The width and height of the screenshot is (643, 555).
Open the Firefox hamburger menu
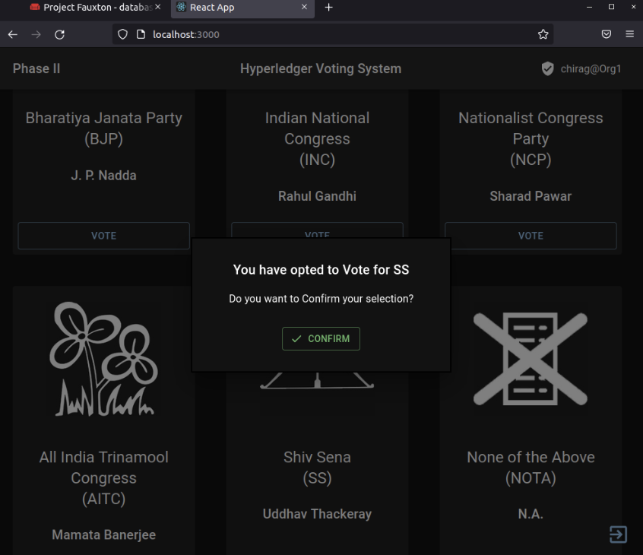tap(629, 34)
